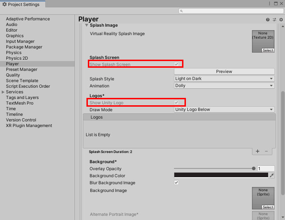
Task: Open the Audio settings category
Action: 12,25
